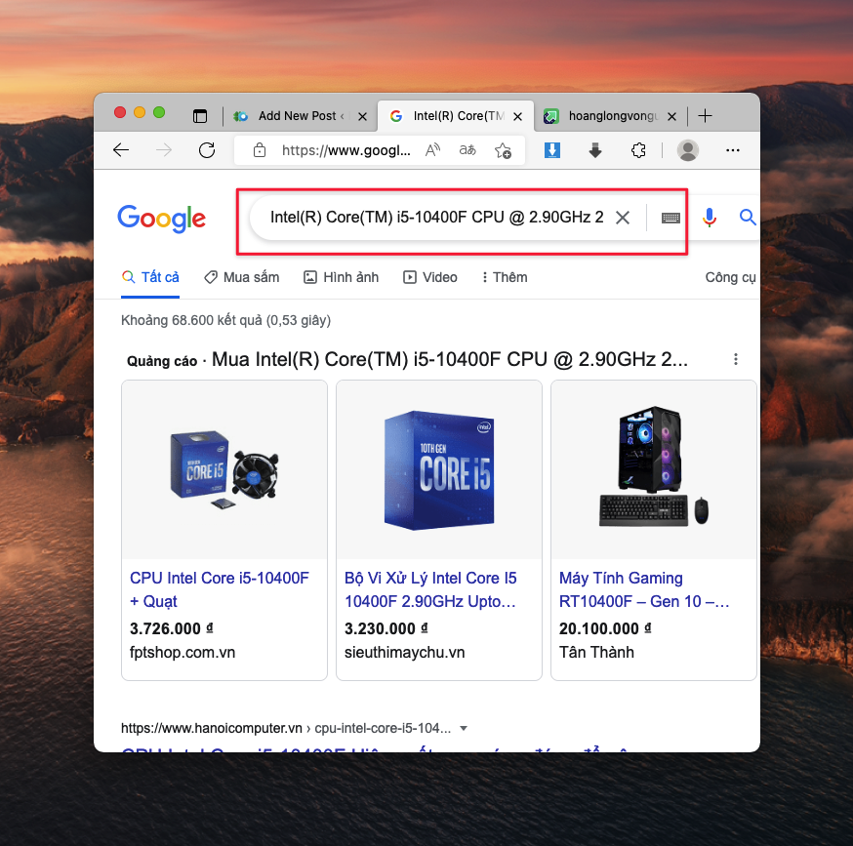Open the Read aloud icon in address bar
The image size is (853, 846).
[x=433, y=150]
